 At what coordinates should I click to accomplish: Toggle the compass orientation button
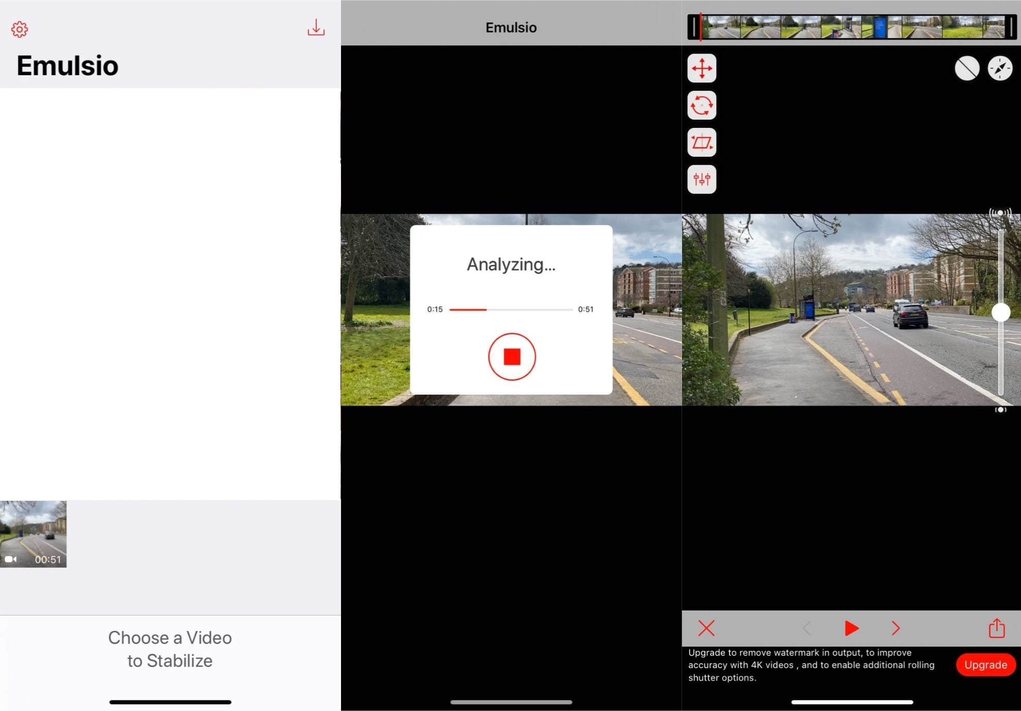click(1000, 68)
